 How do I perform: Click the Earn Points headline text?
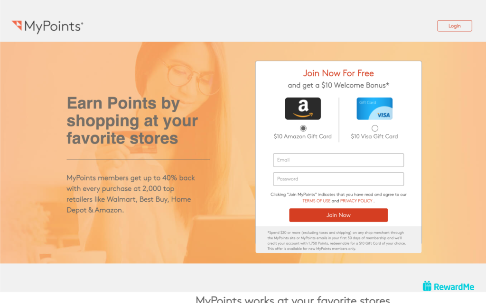(132, 120)
